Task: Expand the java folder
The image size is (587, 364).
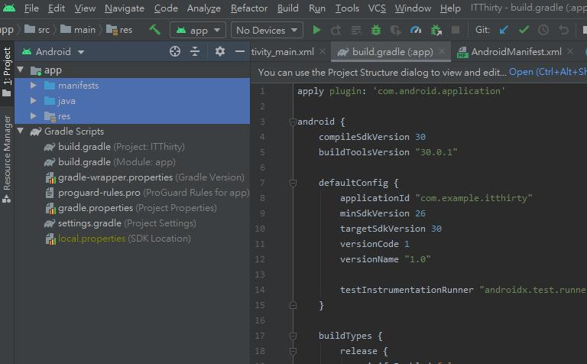Action: pyautogui.click(x=34, y=101)
